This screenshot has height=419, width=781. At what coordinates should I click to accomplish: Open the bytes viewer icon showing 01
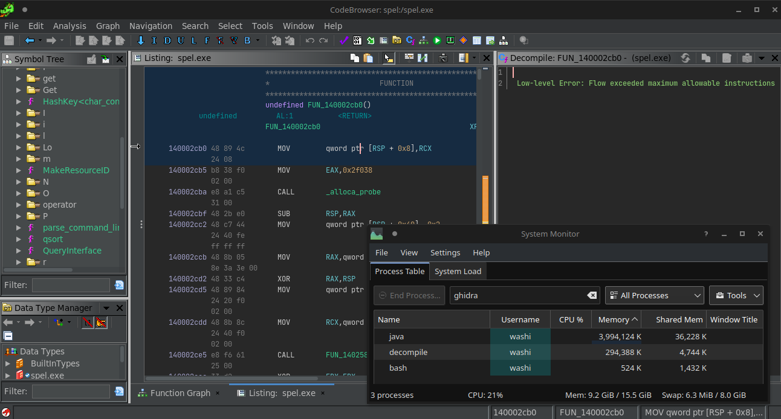click(357, 40)
